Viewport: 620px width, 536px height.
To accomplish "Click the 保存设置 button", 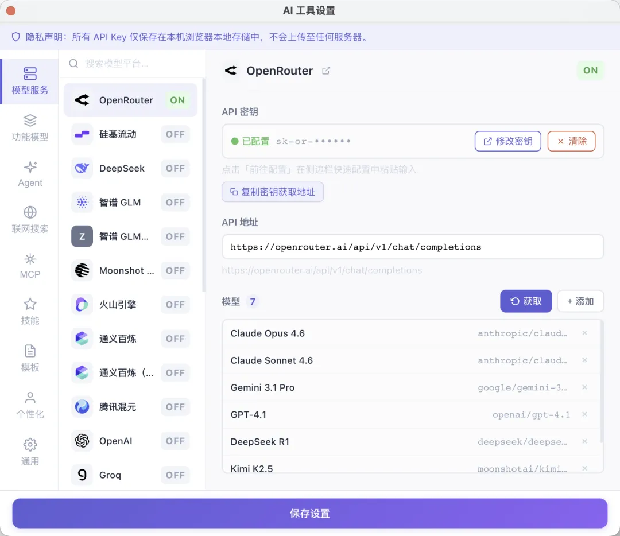I will 309,513.
